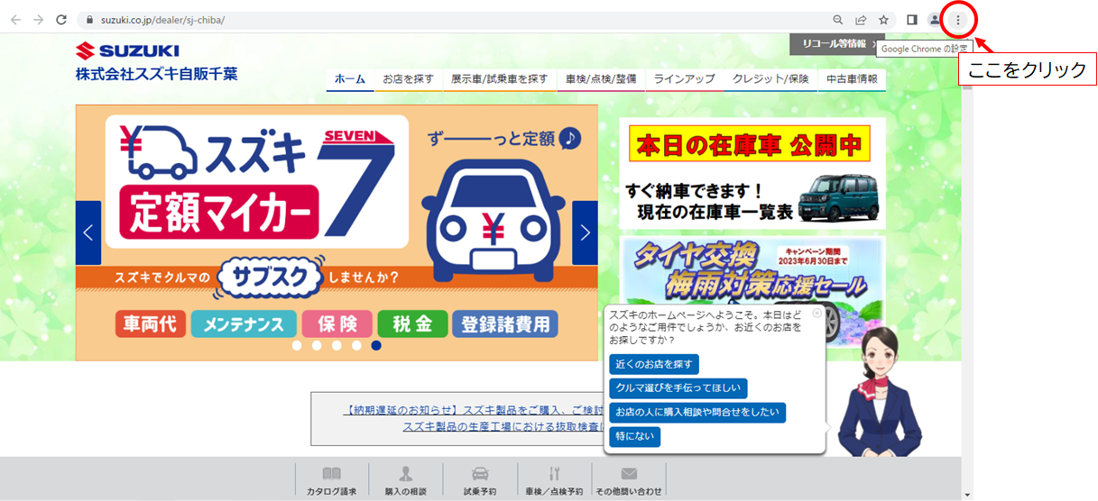Select the first carousel dot indicator
This screenshot has width=1098, height=501.
[297, 345]
